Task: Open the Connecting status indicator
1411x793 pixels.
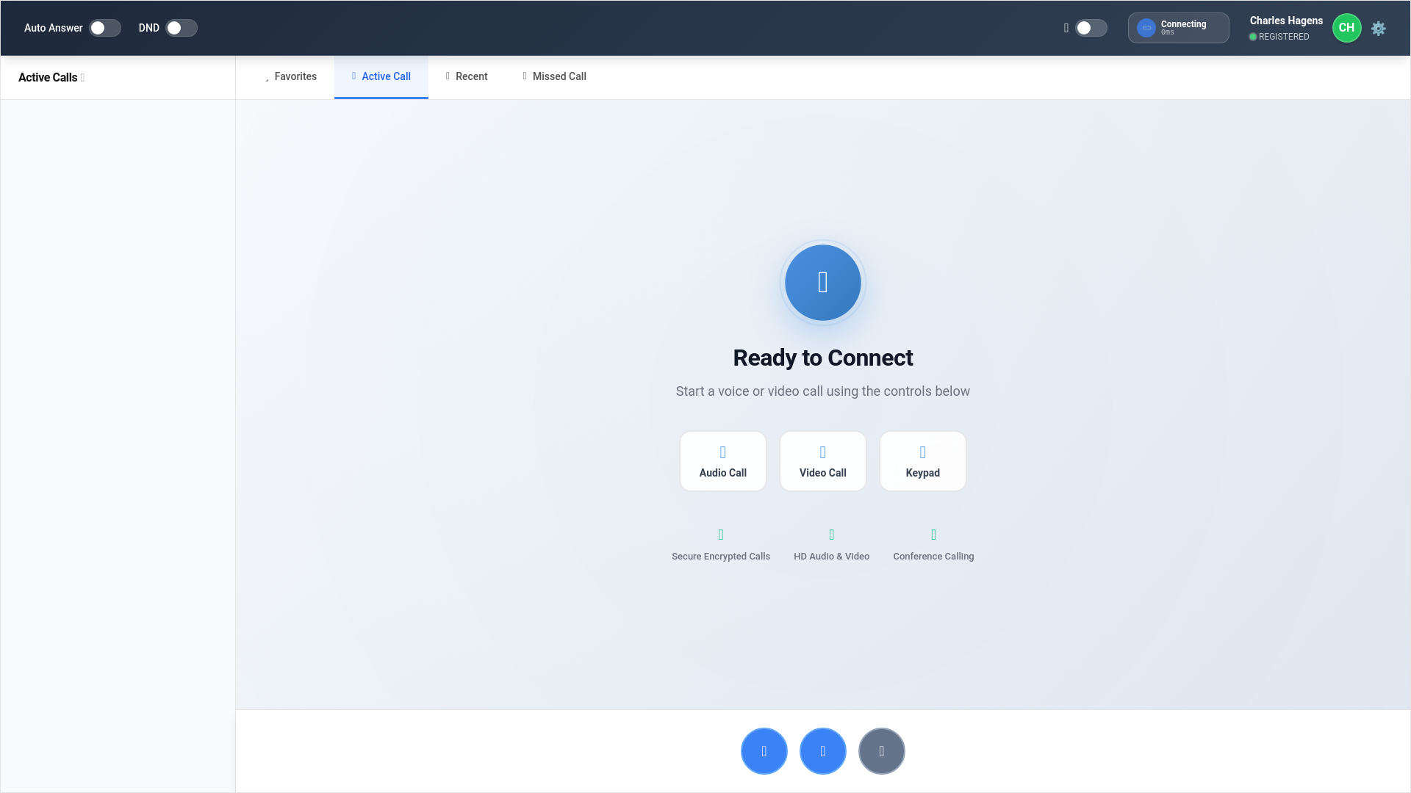Action: (x=1179, y=28)
